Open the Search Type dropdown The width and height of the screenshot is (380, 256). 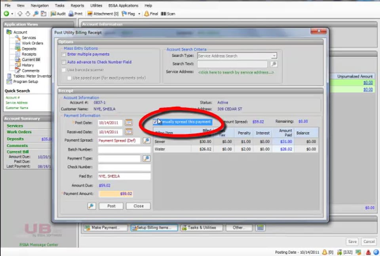[x=274, y=56]
